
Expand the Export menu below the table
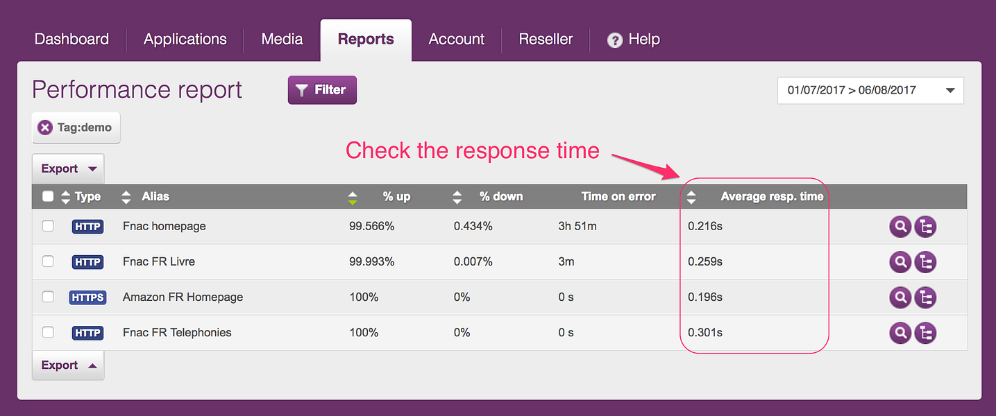[x=67, y=365]
